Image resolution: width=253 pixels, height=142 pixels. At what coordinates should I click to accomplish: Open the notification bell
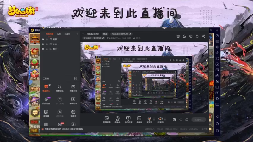pyautogui.click(x=197, y=36)
